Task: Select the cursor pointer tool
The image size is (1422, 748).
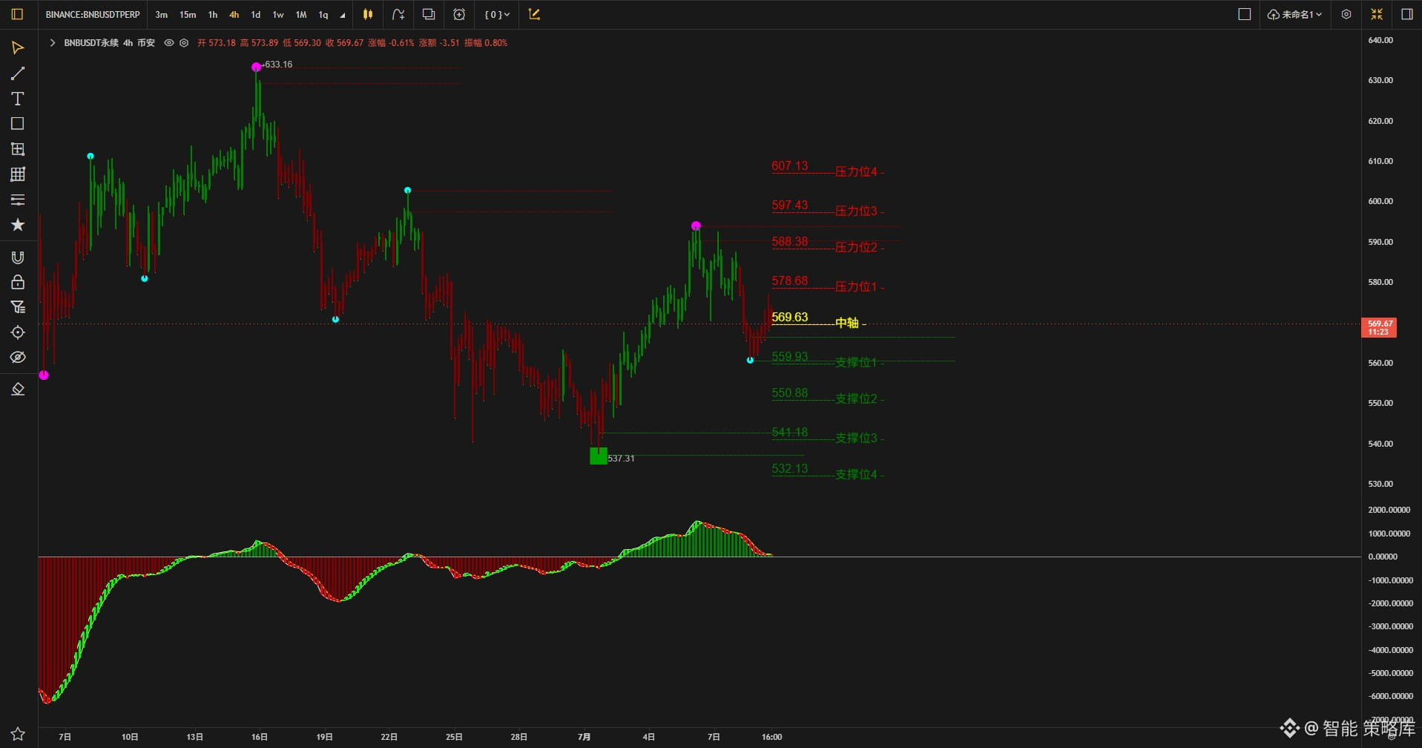Action: (18, 48)
